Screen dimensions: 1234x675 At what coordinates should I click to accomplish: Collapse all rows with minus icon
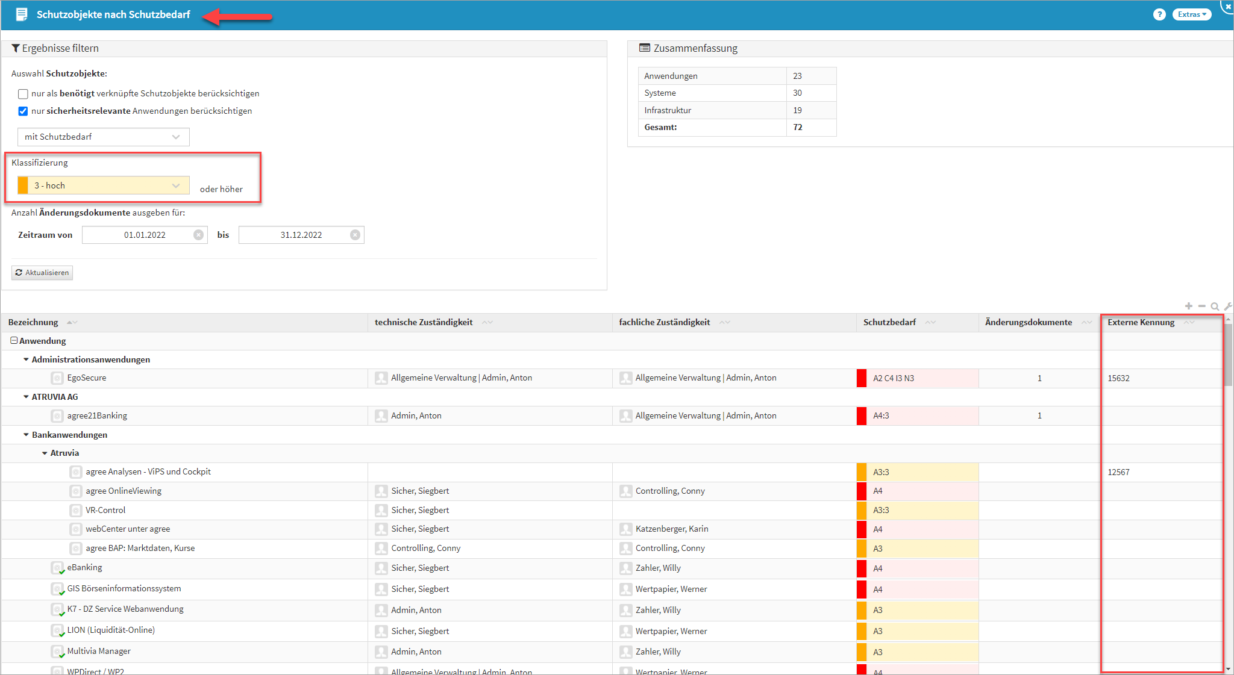click(1201, 306)
